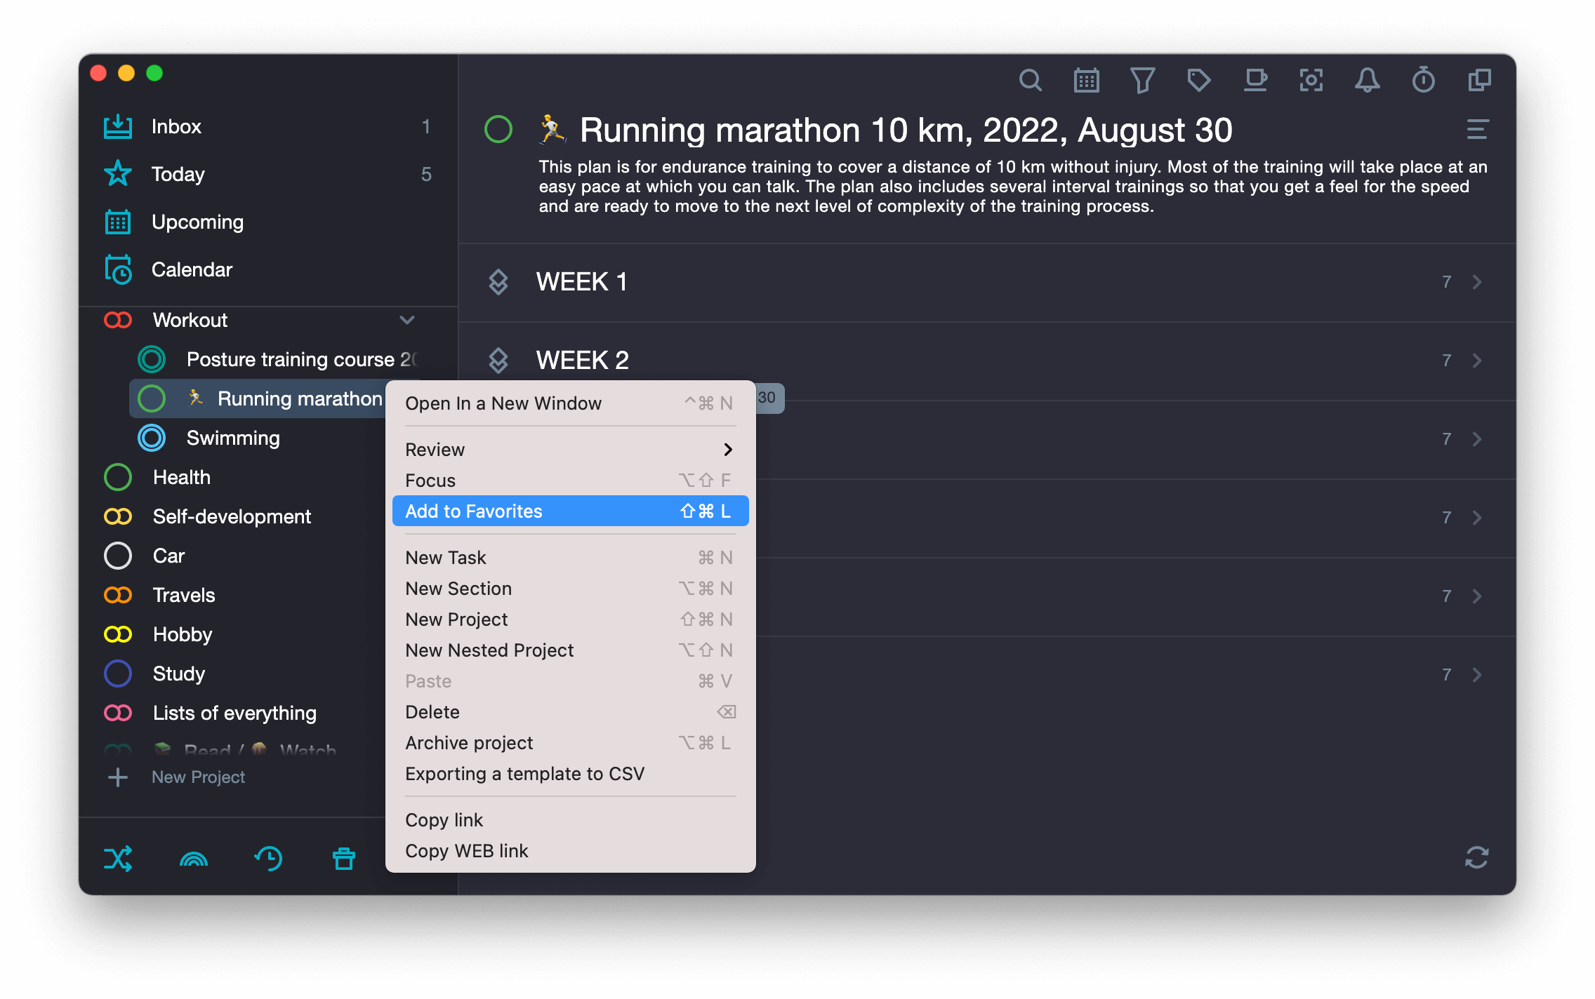This screenshot has width=1595, height=999.
Task: Start the stopwatch timer icon
Action: point(1423,80)
